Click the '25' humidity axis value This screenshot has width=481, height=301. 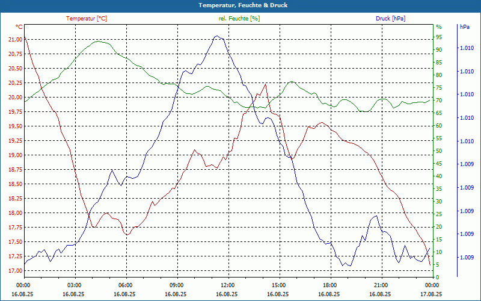click(x=439, y=214)
